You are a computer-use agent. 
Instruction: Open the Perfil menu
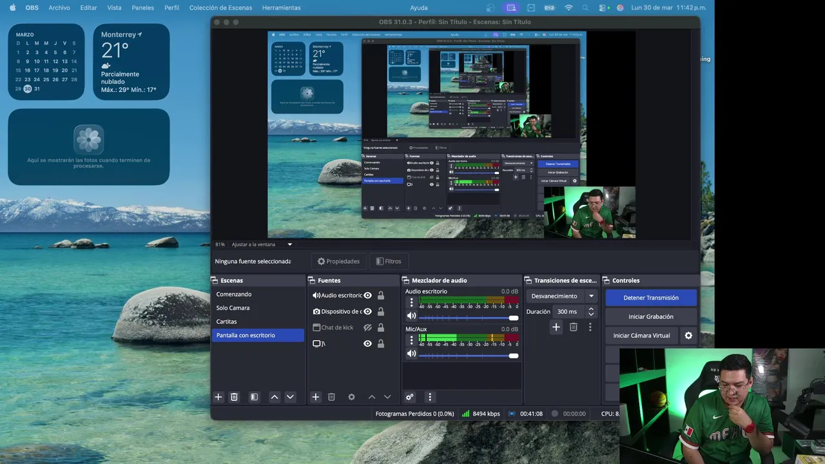(x=171, y=8)
